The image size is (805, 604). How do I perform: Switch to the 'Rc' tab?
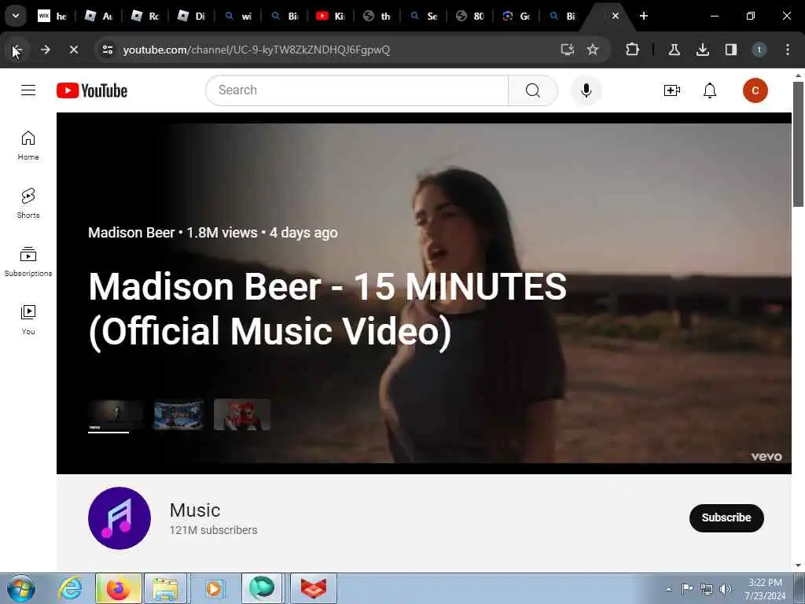click(145, 17)
